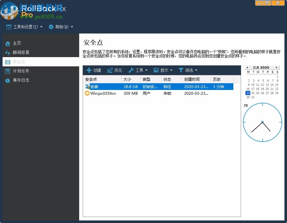Navigate to previous month on calendar
Image resolution: width=287 pixels, height=223 pixels.
pos(247,67)
